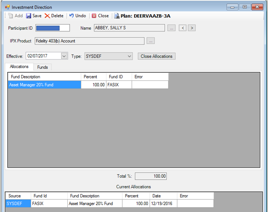Viewport: 268px width, 212px height.
Task: Click the Effective date 02/07/2017 text
Action: click(37, 56)
